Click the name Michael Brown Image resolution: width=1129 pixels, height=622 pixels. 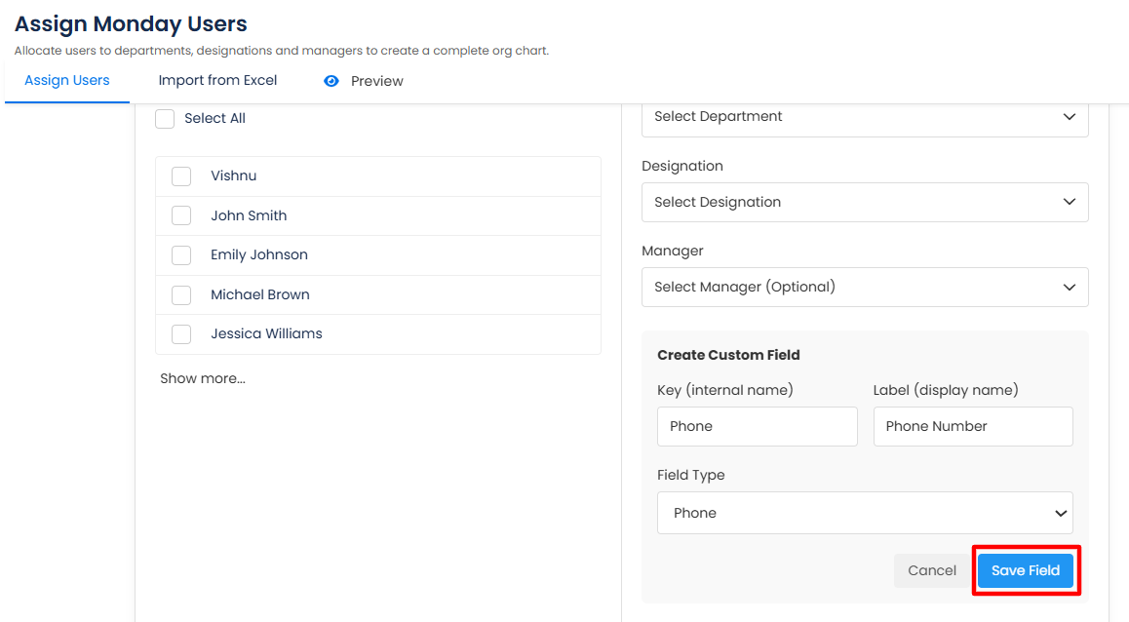[260, 294]
